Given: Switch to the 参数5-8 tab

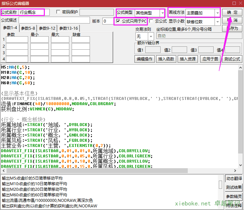Looking at the screenshot, I should click(x=28, y=28).
